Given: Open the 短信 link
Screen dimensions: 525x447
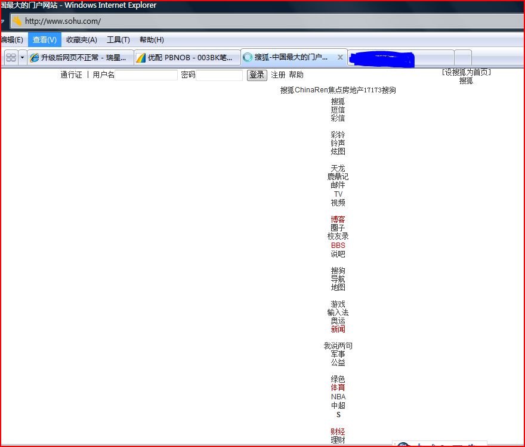Looking at the screenshot, I should tap(338, 110).
